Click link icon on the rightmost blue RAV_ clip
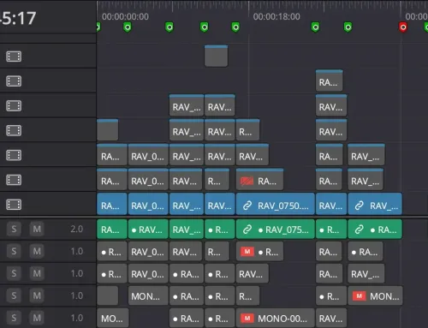This screenshot has height=328, width=428. coord(359,206)
